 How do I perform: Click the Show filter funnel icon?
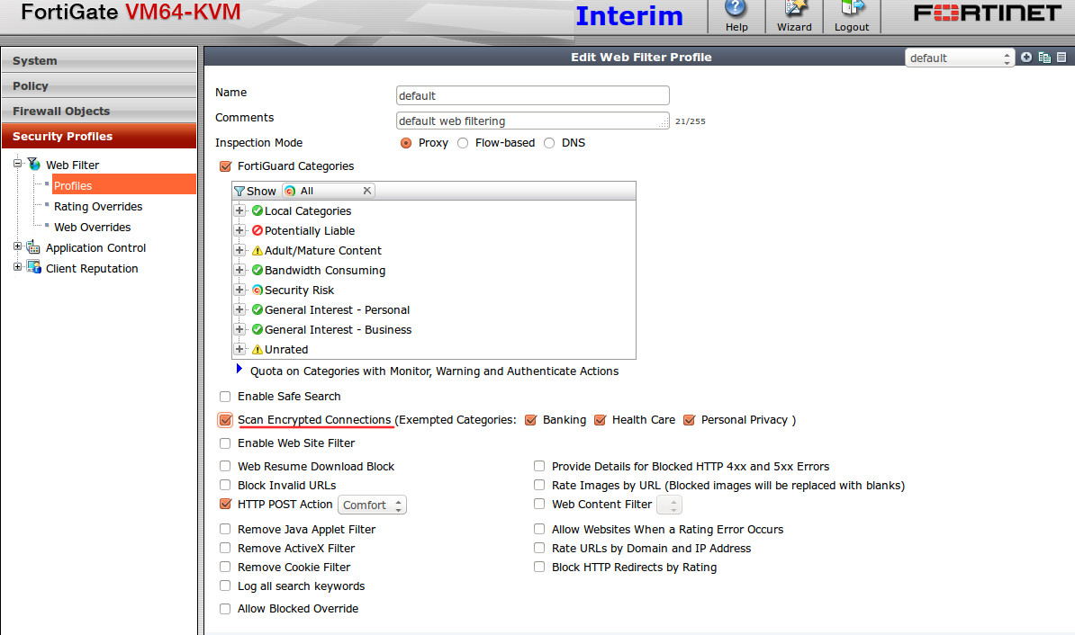(239, 191)
